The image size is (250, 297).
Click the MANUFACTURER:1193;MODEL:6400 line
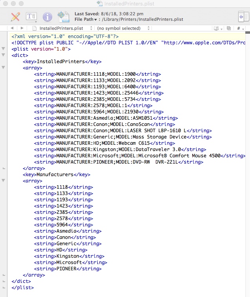pos(97,87)
